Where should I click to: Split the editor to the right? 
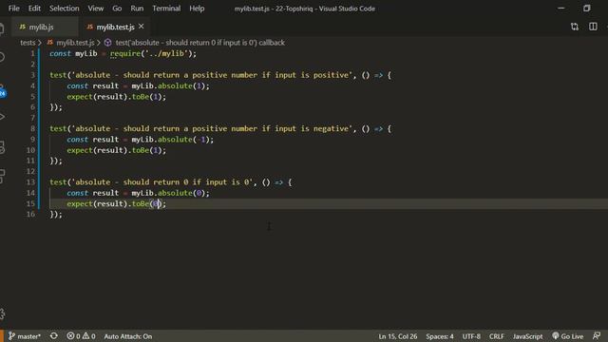click(x=593, y=27)
